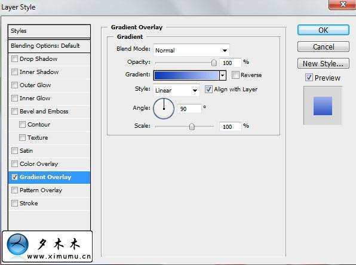Uncheck Align with Layer
This screenshot has height=265, width=356.
208,89
